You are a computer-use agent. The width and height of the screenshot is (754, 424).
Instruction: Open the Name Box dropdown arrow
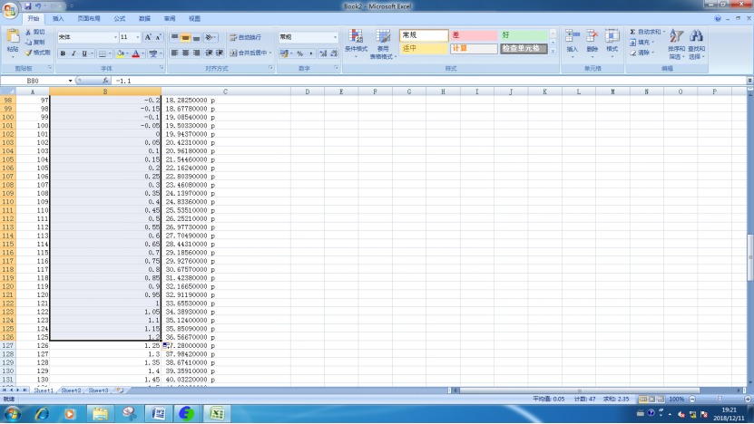point(70,81)
